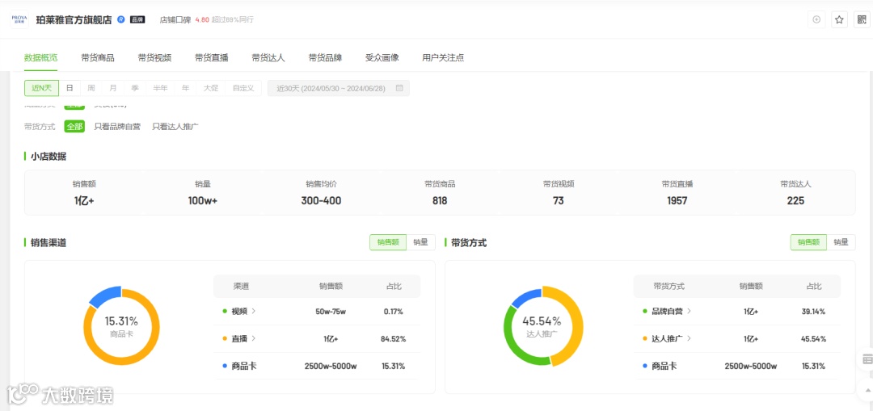This screenshot has height=411, width=873.
Task: Click the star favorite icon
Action: click(839, 19)
